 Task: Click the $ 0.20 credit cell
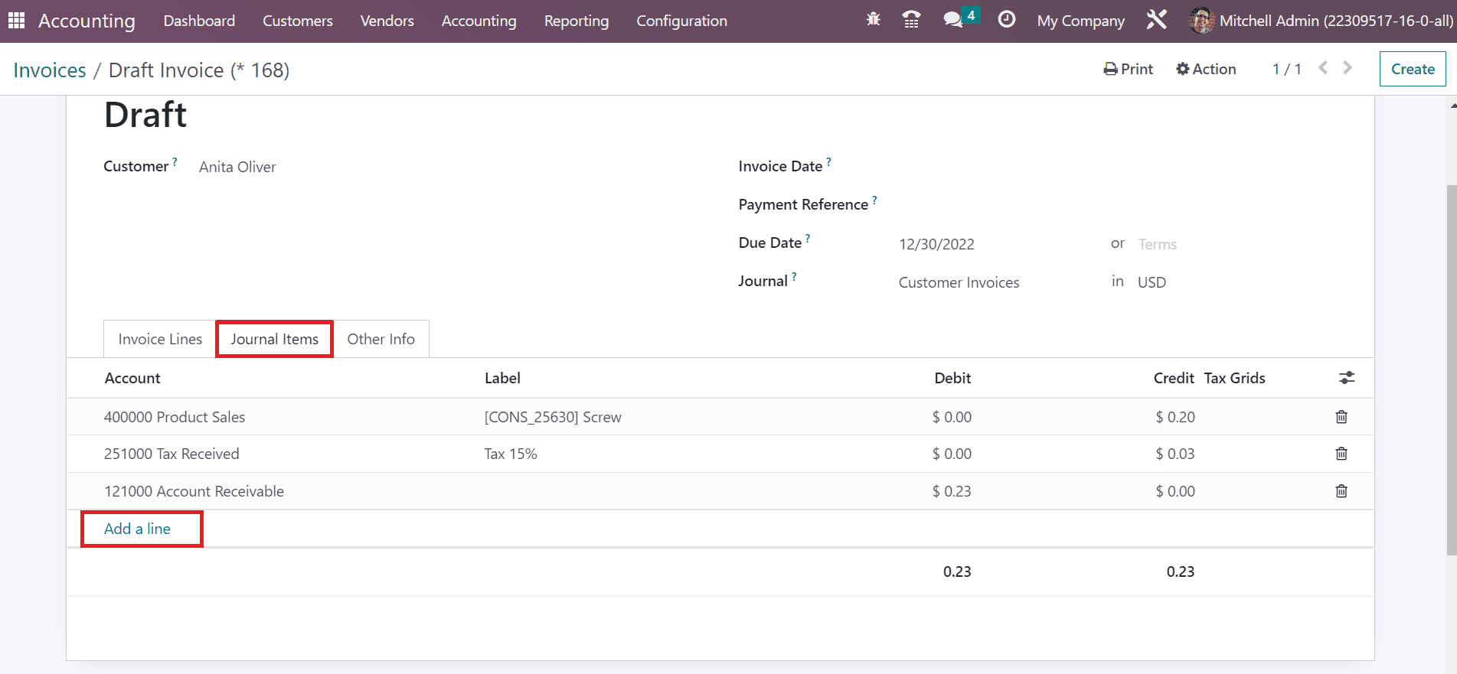1175,417
